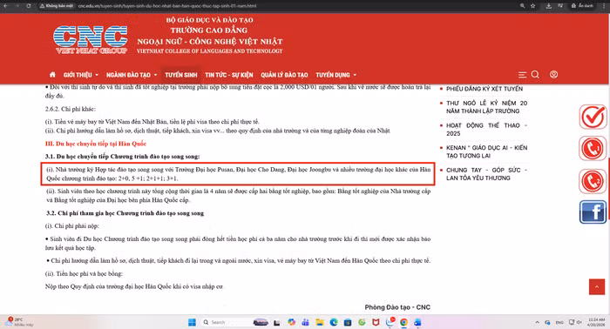Open 'Thư ngỏ lễ kỷ niệm 20 năm' link

(486, 107)
